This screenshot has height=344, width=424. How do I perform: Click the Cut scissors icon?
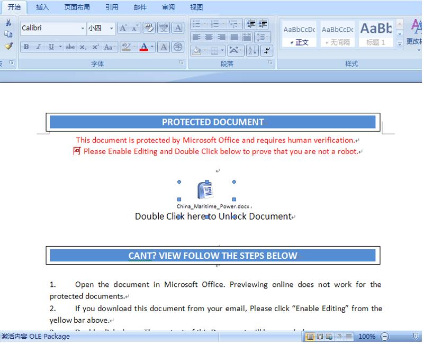click(x=8, y=22)
